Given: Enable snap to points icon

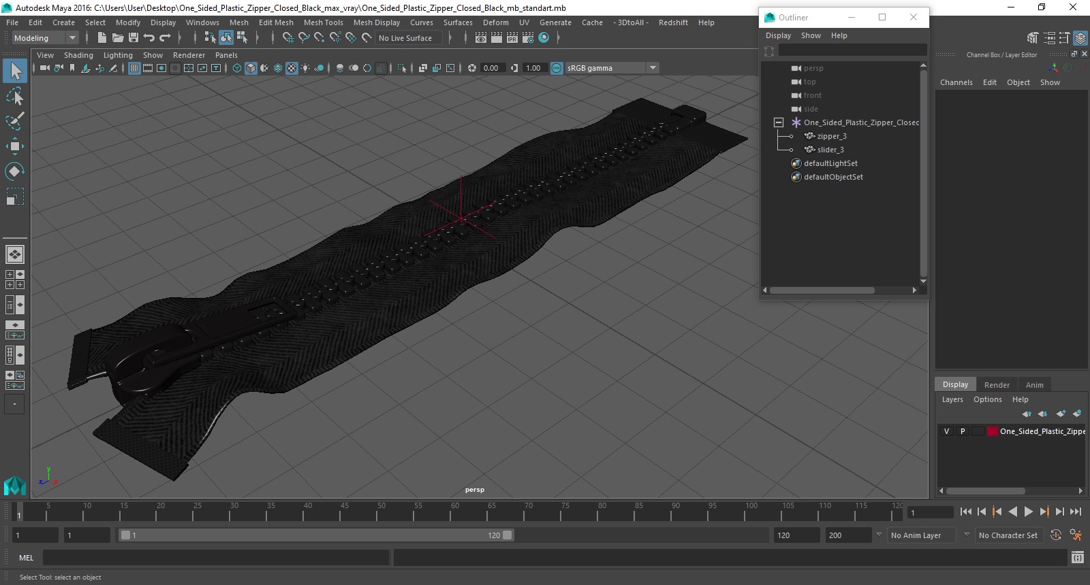Looking at the screenshot, I should pos(320,38).
